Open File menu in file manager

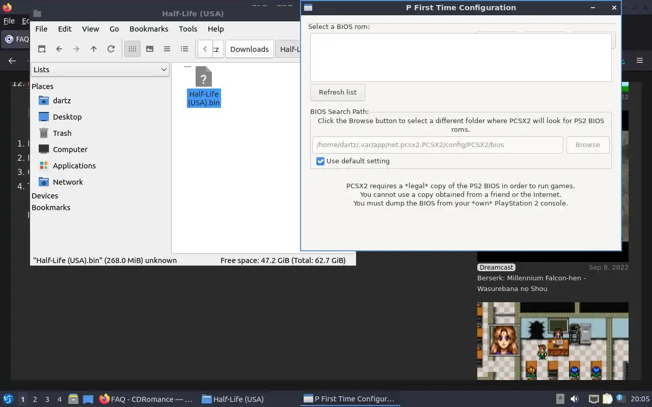pos(41,29)
